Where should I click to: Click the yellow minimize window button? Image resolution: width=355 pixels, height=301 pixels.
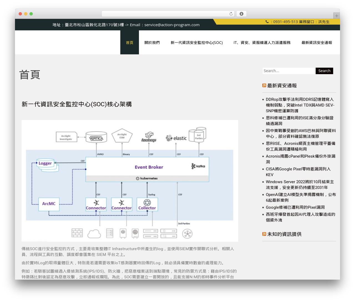26,14
